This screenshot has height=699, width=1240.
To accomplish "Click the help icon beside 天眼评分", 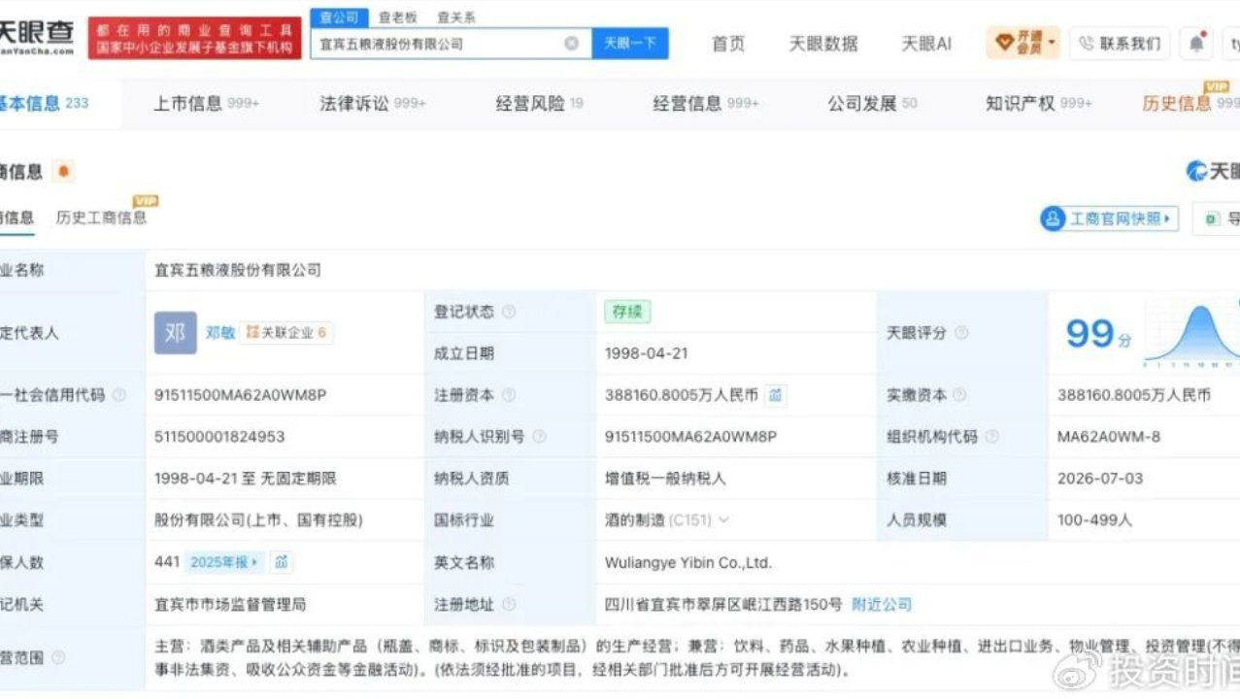I will (x=961, y=333).
